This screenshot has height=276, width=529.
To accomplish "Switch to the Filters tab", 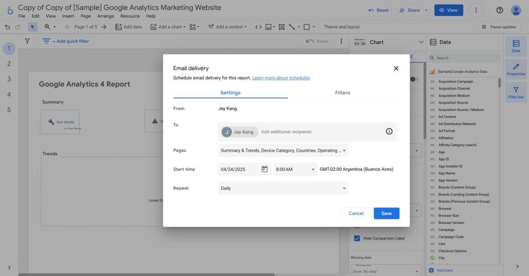I will coord(343,93).
